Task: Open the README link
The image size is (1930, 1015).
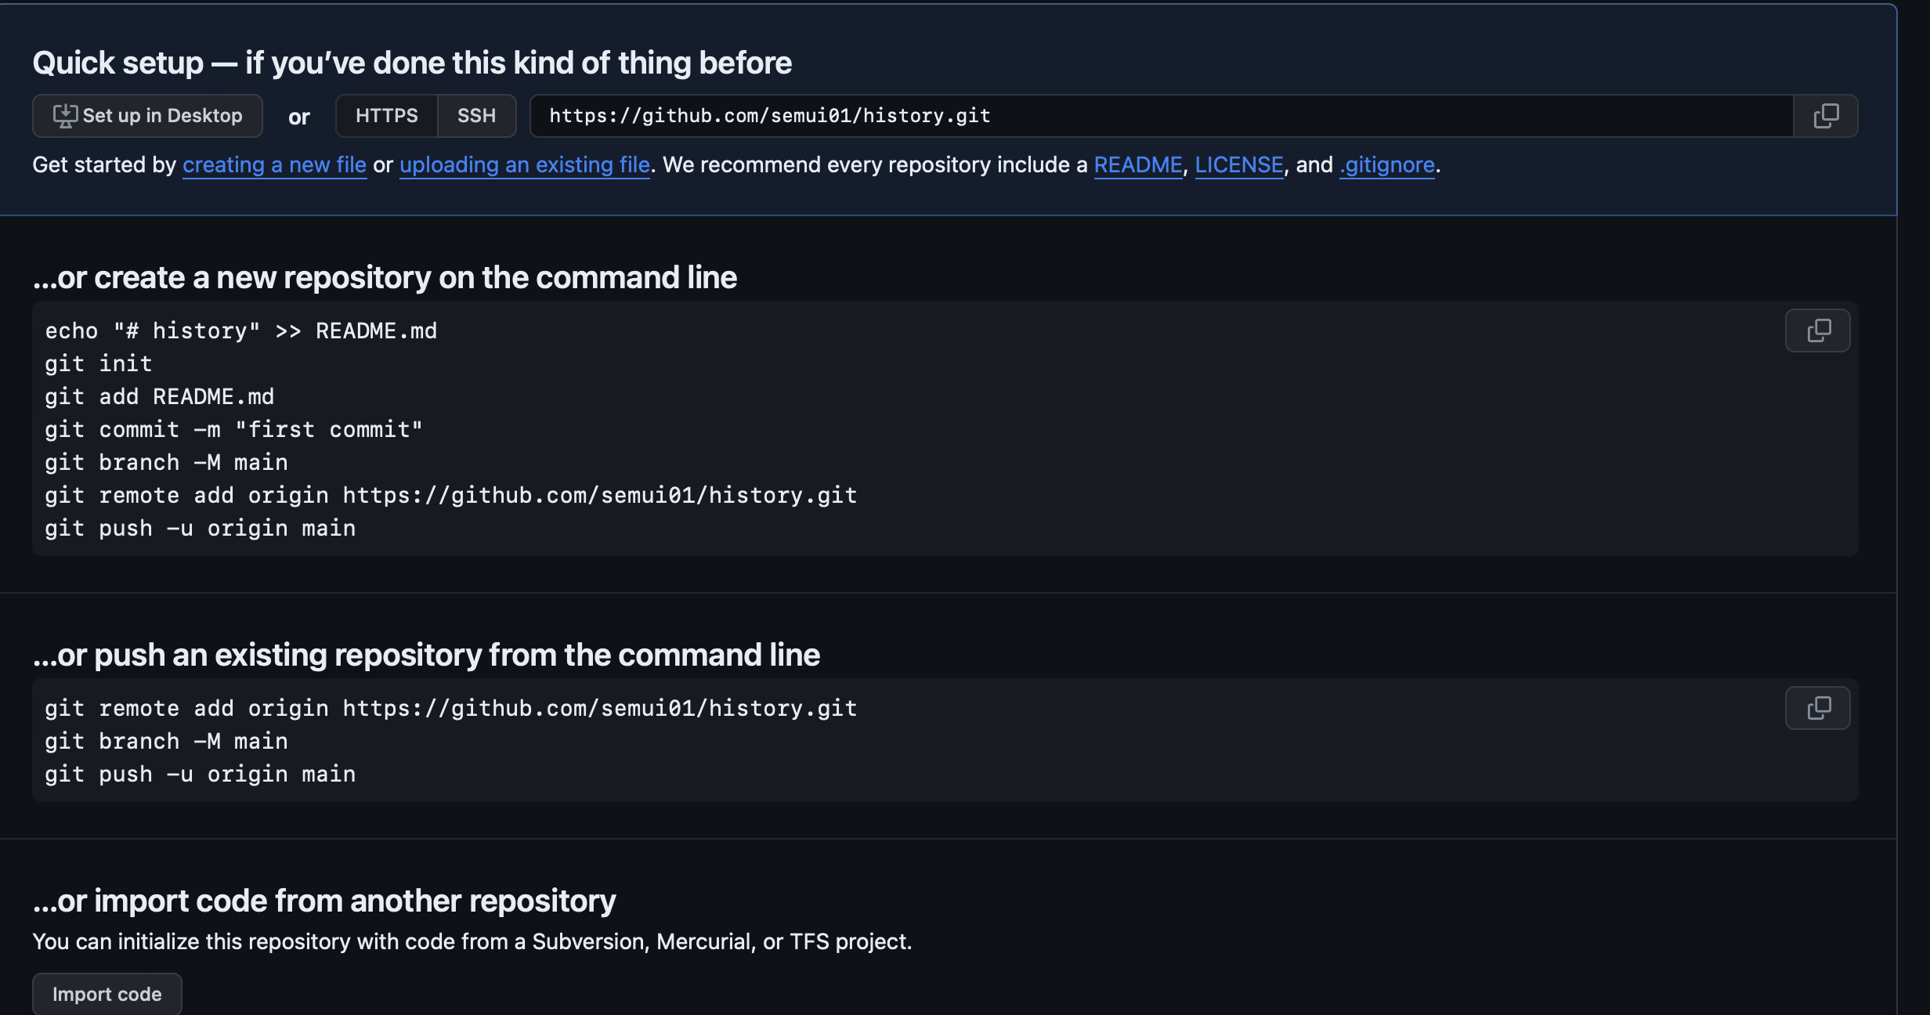Action: pos(1137,164)
